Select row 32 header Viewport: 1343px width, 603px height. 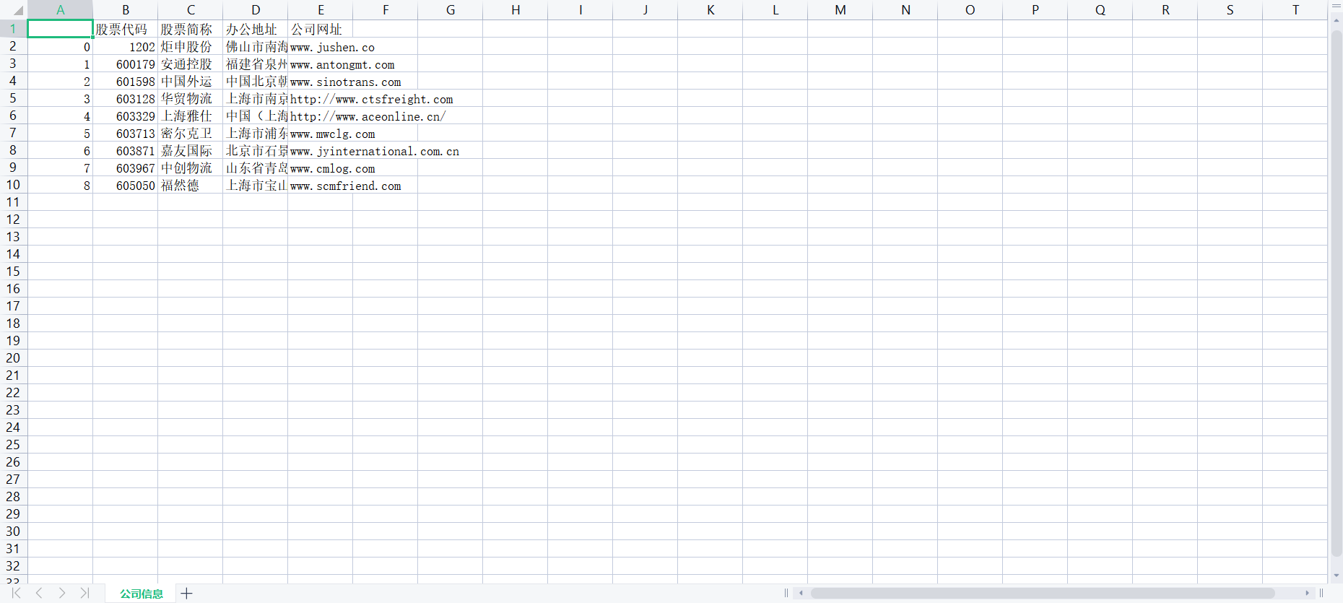click(x=13, y=566)
